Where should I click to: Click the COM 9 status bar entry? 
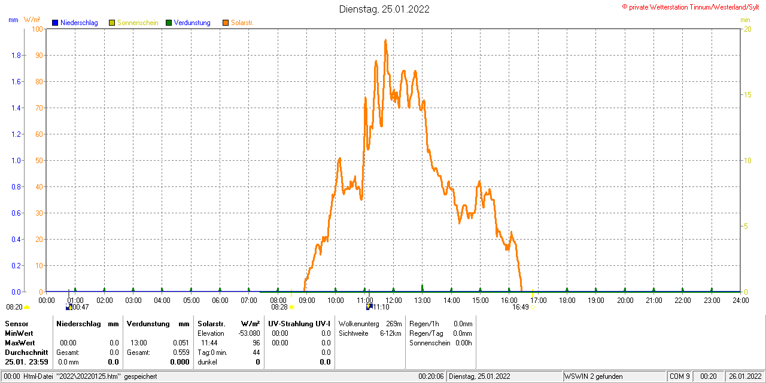[679, 376]
